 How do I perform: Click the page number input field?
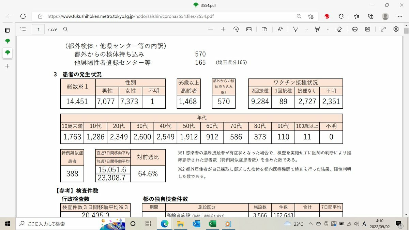(39, 29)
